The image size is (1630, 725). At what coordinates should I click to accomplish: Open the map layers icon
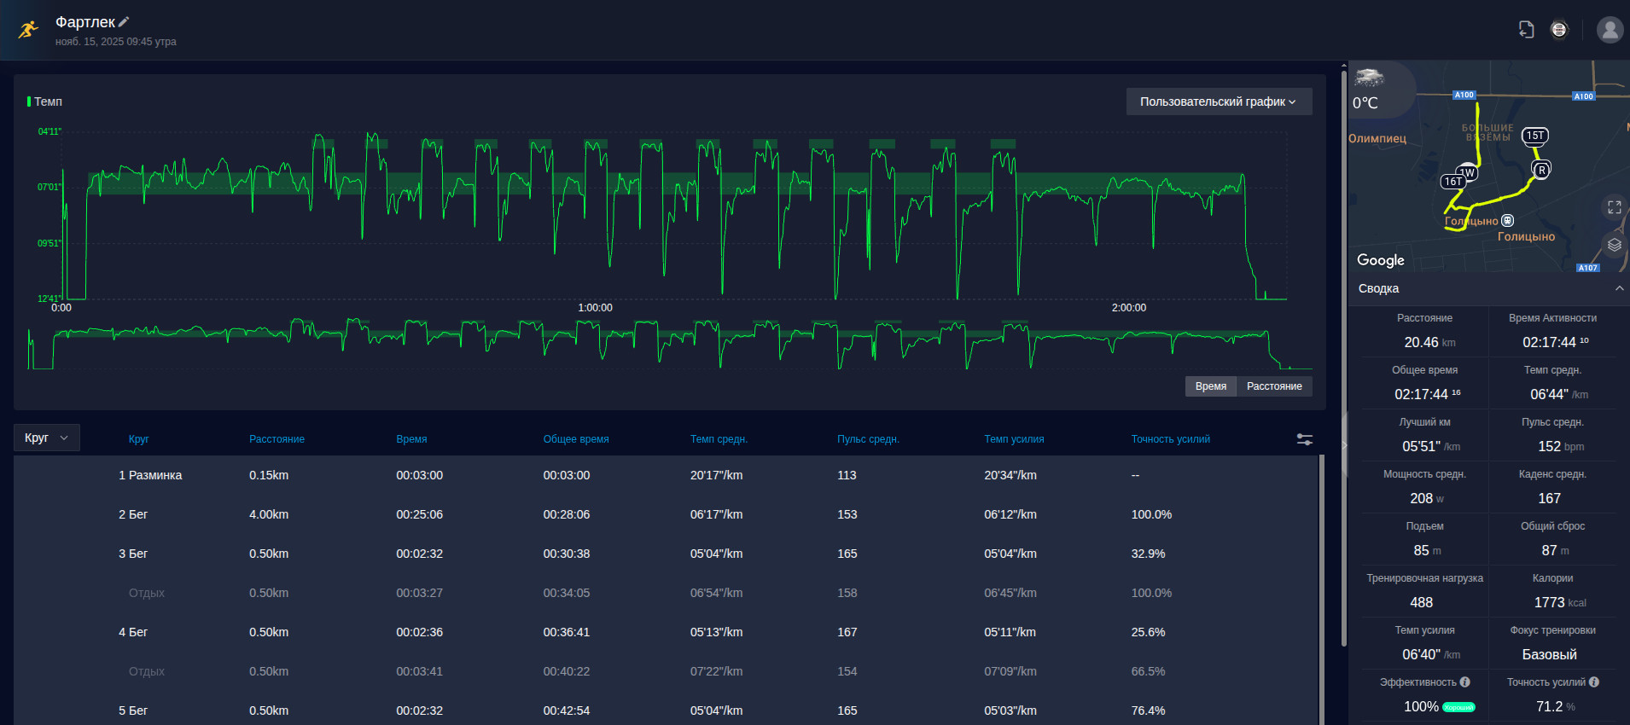pos(1614,245)
